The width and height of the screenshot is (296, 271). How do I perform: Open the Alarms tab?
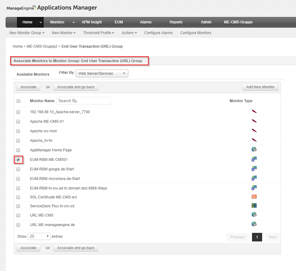click(x=146, y=22)
